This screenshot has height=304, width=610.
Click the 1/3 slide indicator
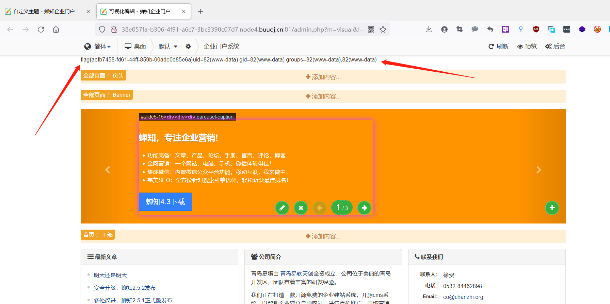(342, 208)
